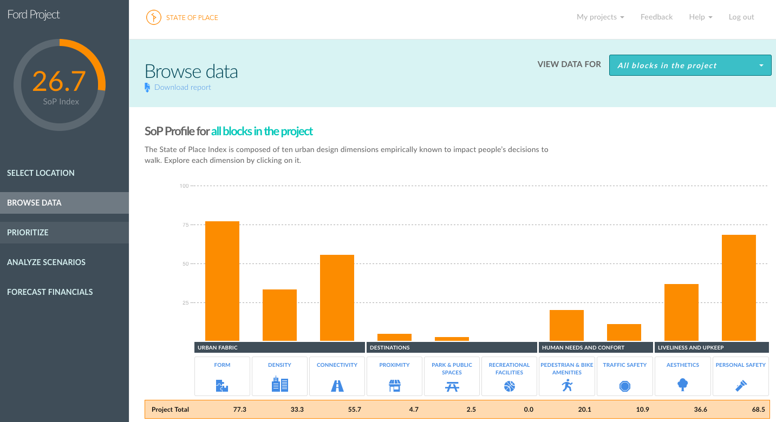Select the Personal Safety flashlight icon
The width and height of the screenshot is (776, 422).
tap(740, 386)
